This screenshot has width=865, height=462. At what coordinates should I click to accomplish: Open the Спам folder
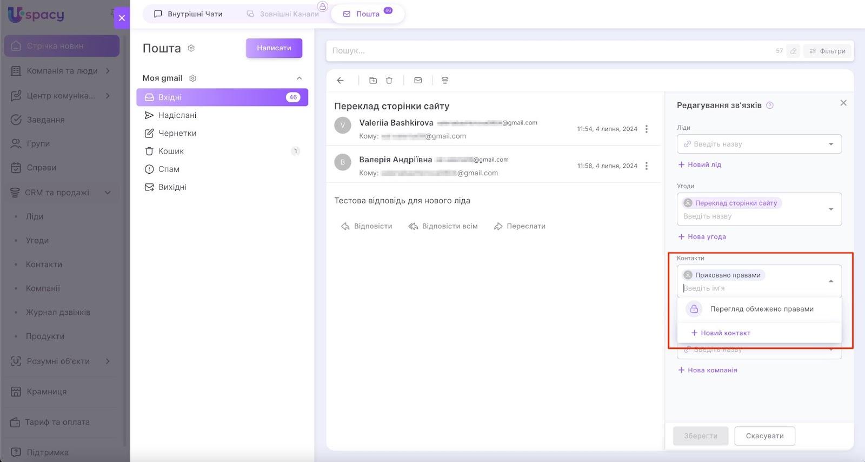(x=222, y=169)
